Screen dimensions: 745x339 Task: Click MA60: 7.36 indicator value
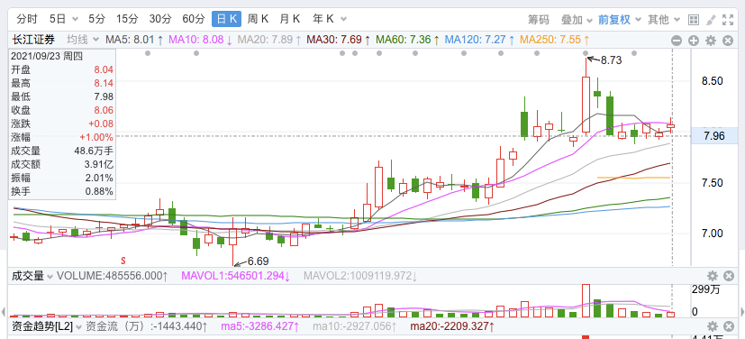407,40
